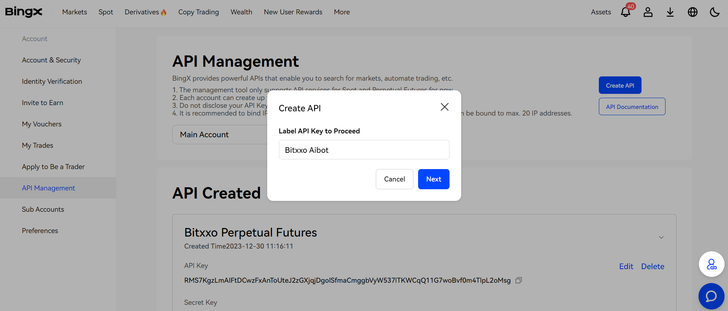Open the Markets menu
This screenshot has width=728, height=311.
[74, 12]
